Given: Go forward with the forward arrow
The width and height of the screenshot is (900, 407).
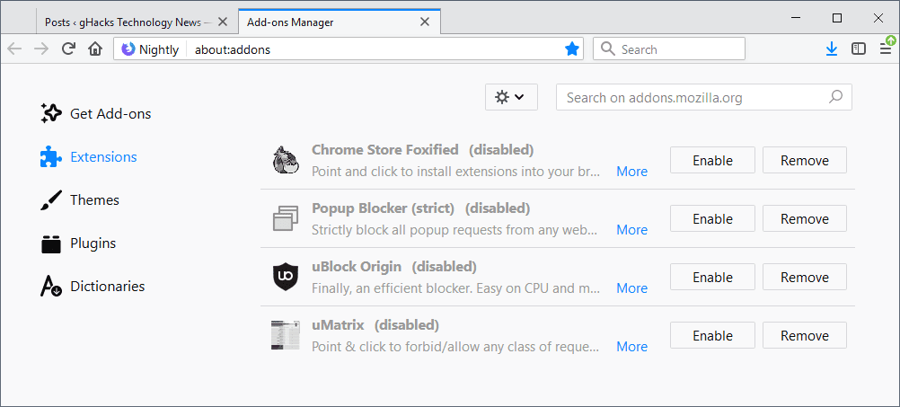Looking at the screenshot, I should (41, 49).
